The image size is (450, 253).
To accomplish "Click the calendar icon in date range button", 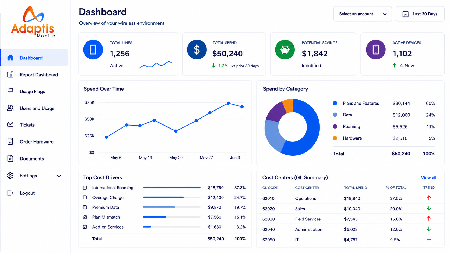I will pos(405,14).
